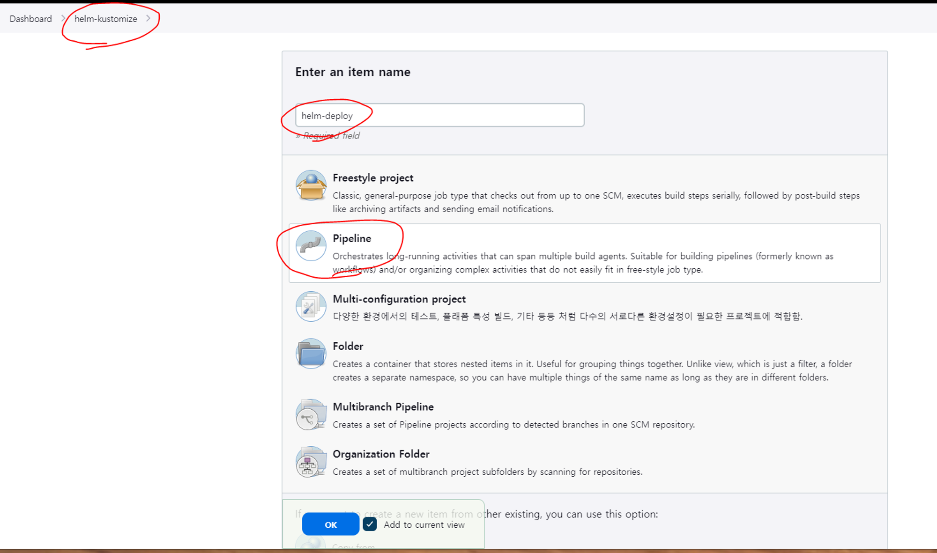Click the item name input field
The image size is (937, 553).
tap(439, 115)
